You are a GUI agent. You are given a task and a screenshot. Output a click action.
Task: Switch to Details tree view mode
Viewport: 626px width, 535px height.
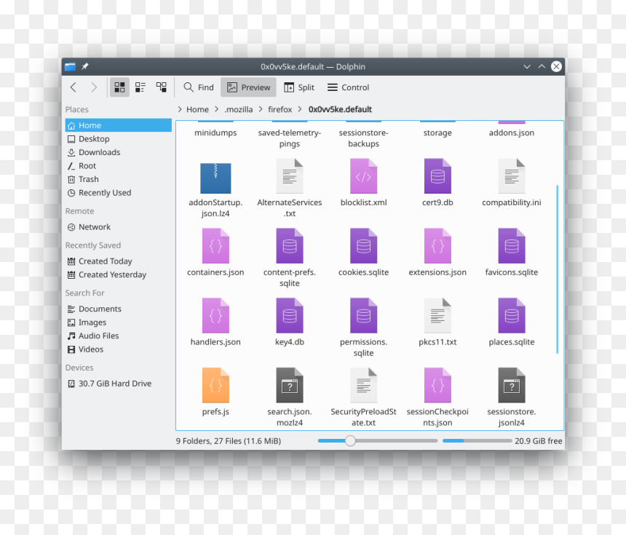tap(162, 87)
